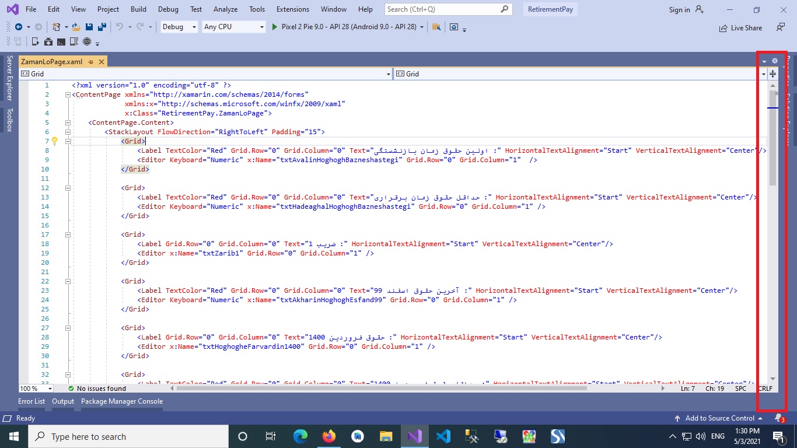The height and width of the screenshot is (448, 797).
Task: Collapse the StackLayout element on line 6
Action: [x=68, y=132]
